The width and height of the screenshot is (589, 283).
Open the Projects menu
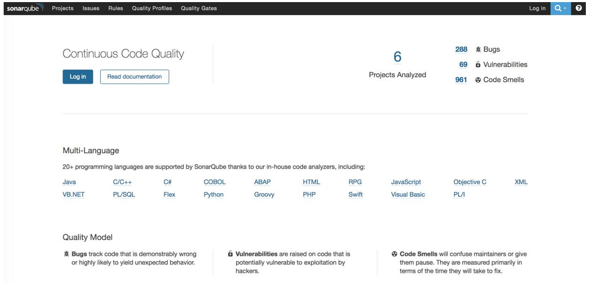pyautogui.click(x=63, y=8)
